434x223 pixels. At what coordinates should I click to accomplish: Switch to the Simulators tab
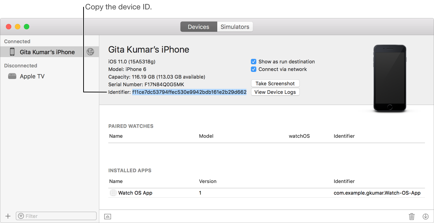click(235, 27)
